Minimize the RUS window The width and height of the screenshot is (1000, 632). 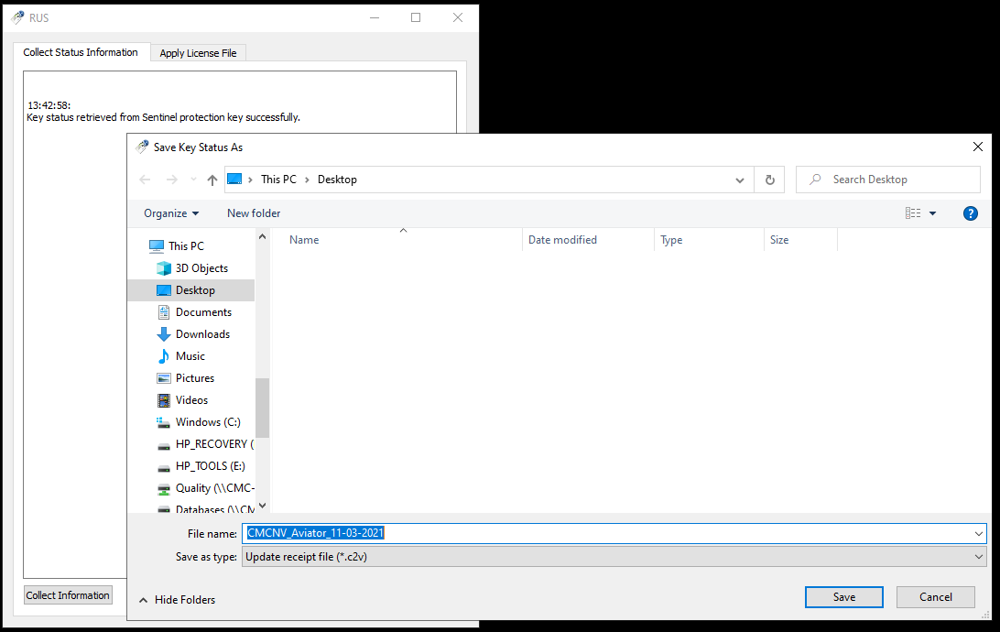tap(375, 17)
